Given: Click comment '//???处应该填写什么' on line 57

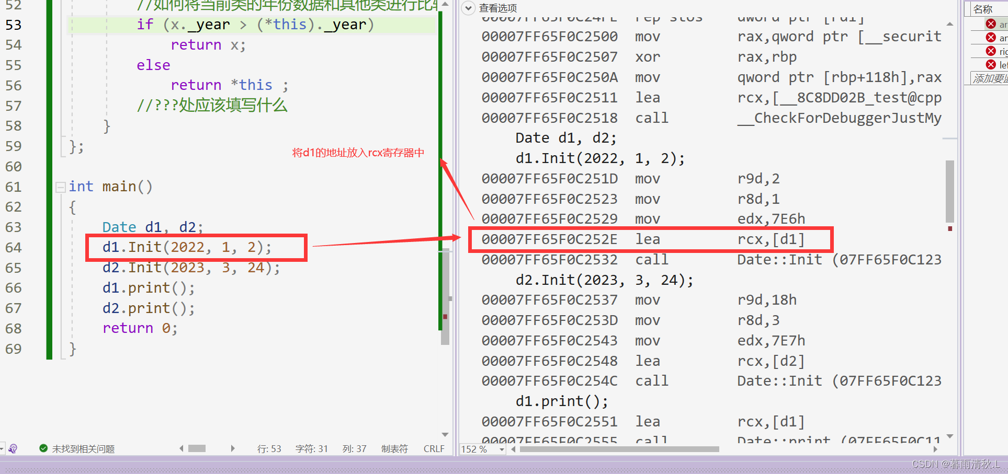Looking at the screenshot, I should [x=212, y=106].
